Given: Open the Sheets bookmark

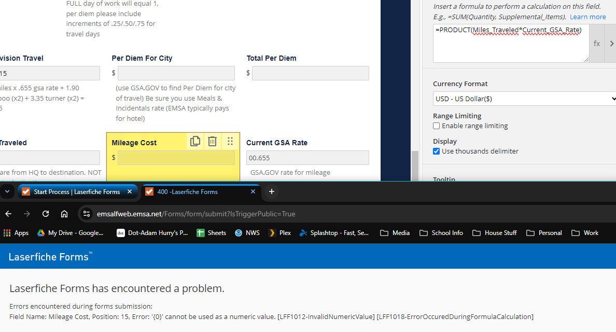Looking at the screenshot, I should [212, 233].
